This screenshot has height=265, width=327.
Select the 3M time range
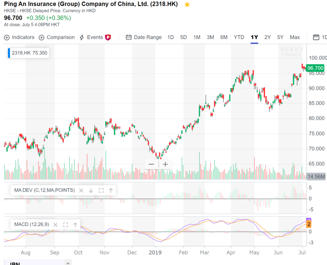click(x=210, y=37)
